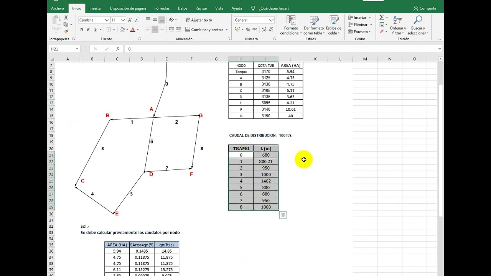
Task: Open Ordenar y filtrar dropdown
Action: click(397, 25)
